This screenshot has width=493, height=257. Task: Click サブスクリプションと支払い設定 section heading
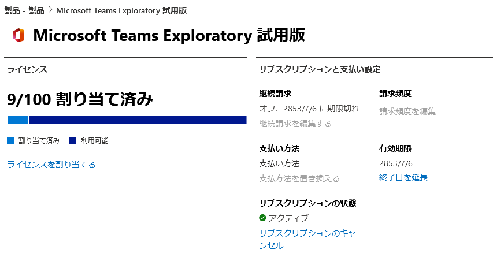320,69
